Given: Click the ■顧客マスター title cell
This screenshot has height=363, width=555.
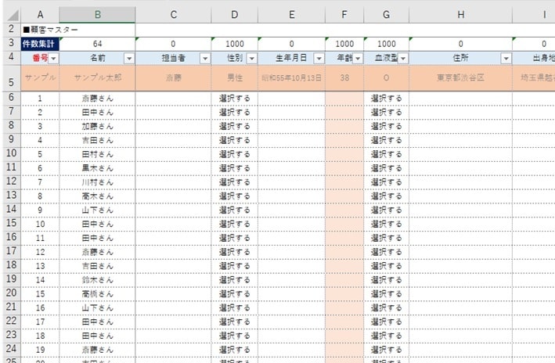Looking at the screenshot, I should (77, 30).
